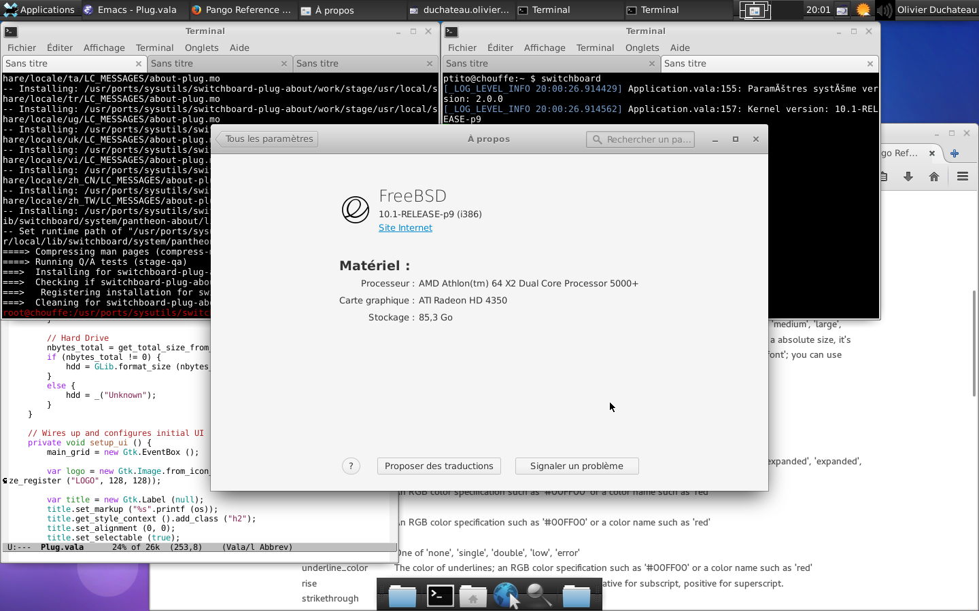This screenshot has width=979, height=611.
Task: Open a new browser tab with the plus icon
Action: pos(955,153)
